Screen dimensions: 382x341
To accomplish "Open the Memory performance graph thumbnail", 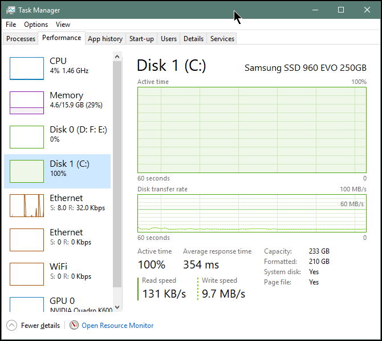I will tap(27, 102).
